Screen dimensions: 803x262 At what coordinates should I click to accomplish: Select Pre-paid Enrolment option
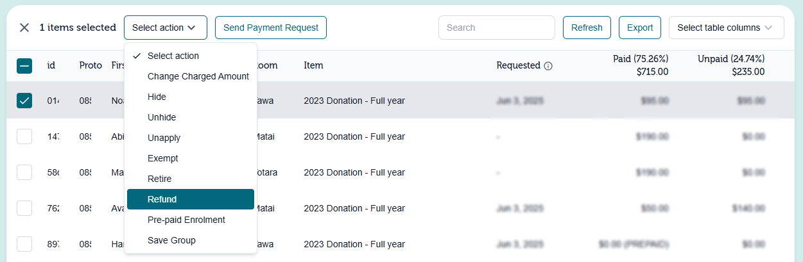point(186,220)
